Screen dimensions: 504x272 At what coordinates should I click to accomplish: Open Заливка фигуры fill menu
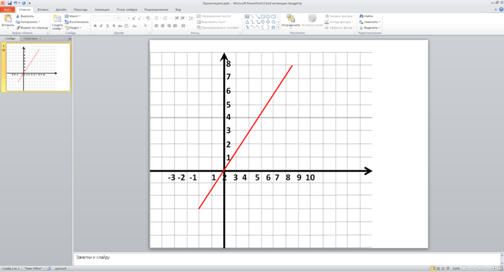pyautogui.click(x=340, y=16)
